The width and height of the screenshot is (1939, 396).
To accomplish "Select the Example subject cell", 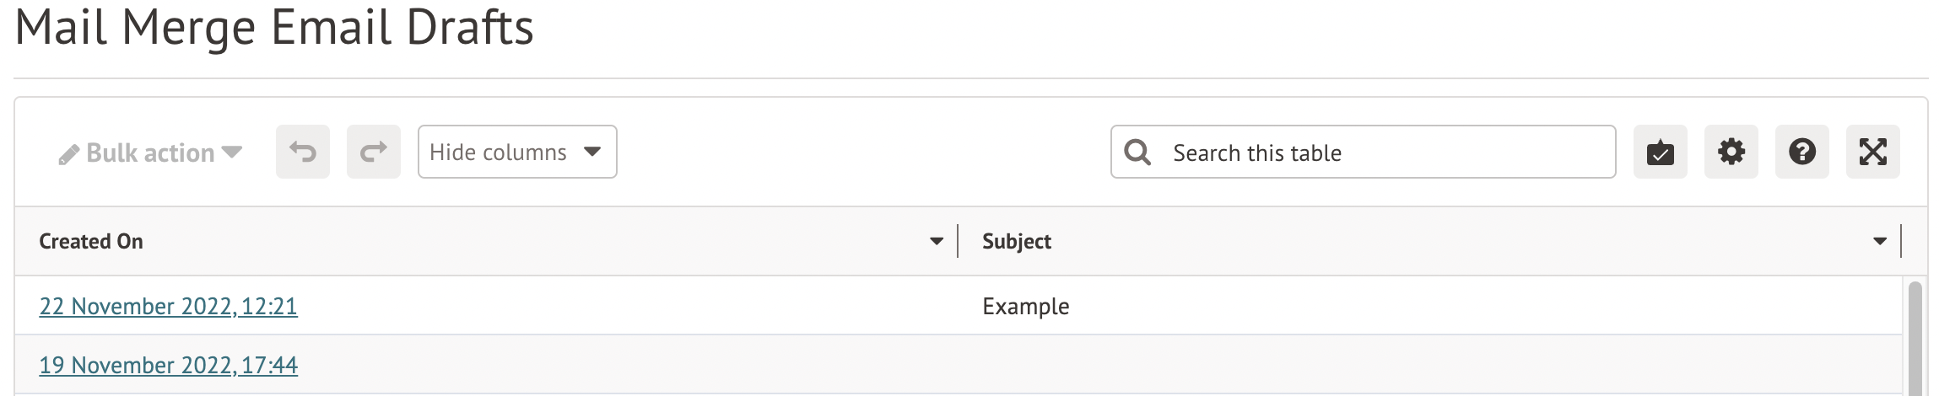I will (1025, 306).
